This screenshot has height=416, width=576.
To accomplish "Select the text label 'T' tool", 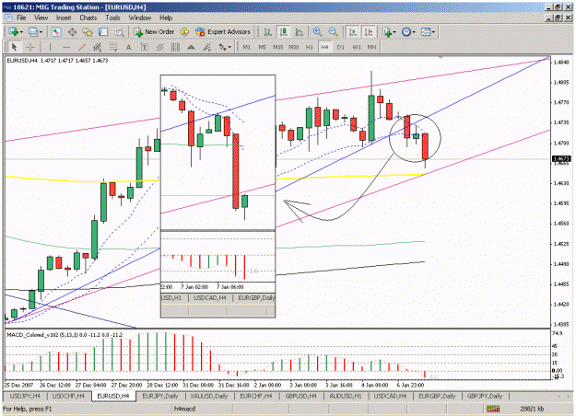I will [x=145, y=47].
